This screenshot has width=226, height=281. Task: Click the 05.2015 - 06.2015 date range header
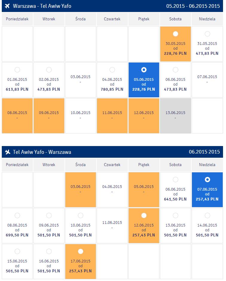point(193,6)
